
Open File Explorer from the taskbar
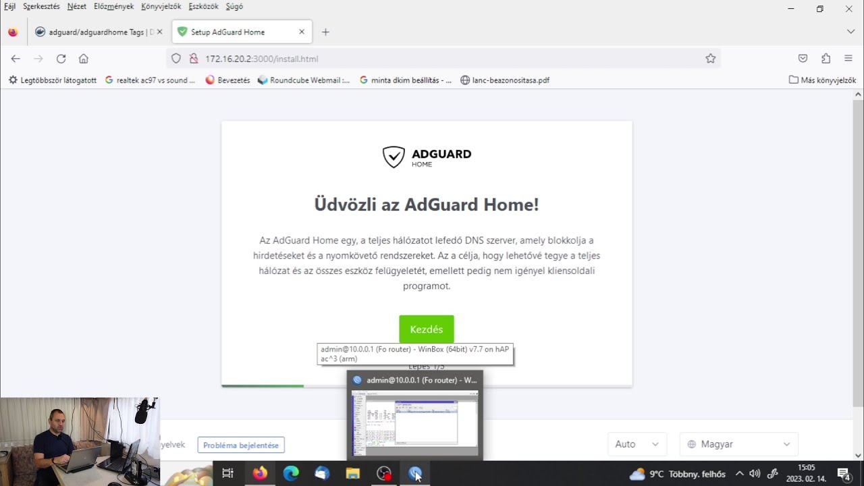tap(353, 474)
